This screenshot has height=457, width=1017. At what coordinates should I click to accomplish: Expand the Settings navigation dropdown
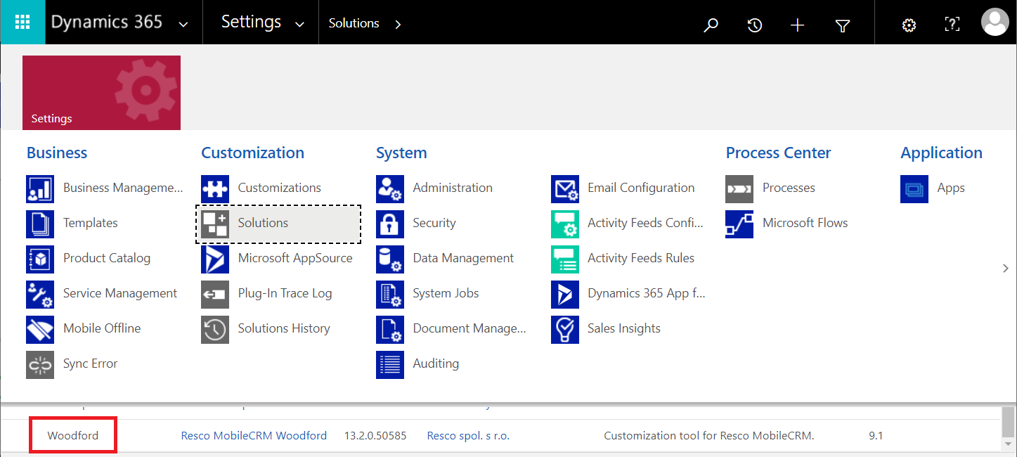(x=299, y=25)
